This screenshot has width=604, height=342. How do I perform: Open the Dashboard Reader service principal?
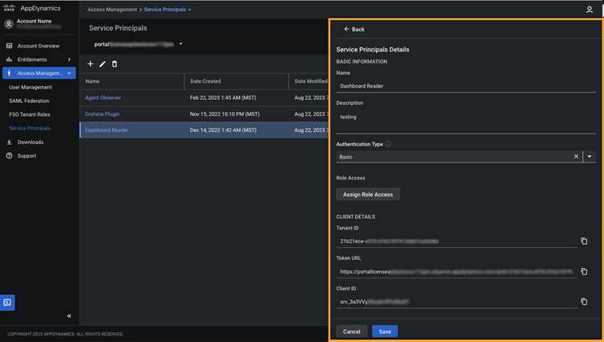point(106,130)
